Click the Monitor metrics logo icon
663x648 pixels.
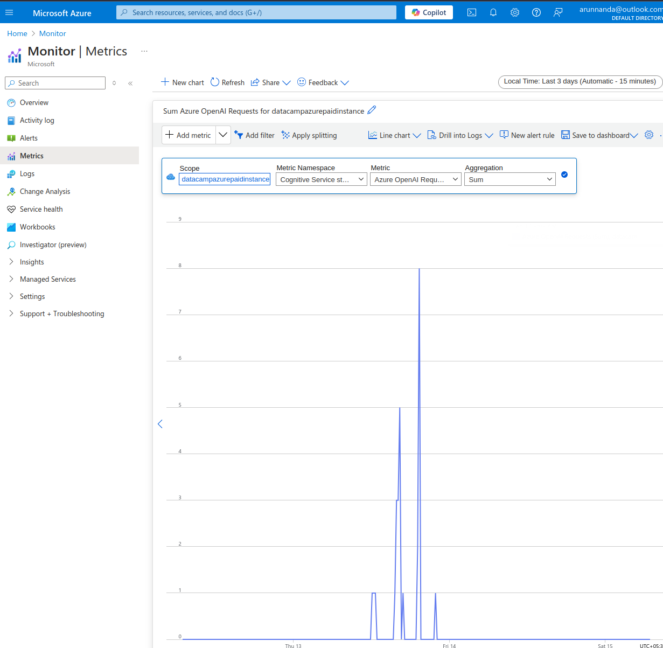point(15,55)
